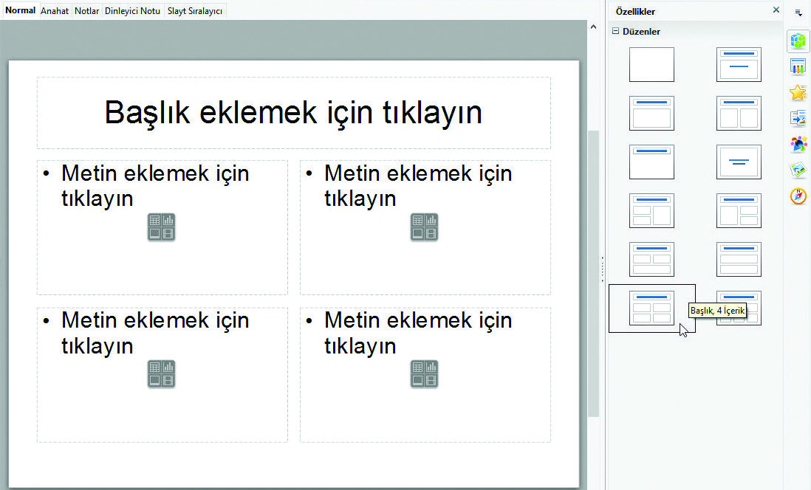Collapse the Düzenler section
811x490 pixels.
[x=615, y=32]
